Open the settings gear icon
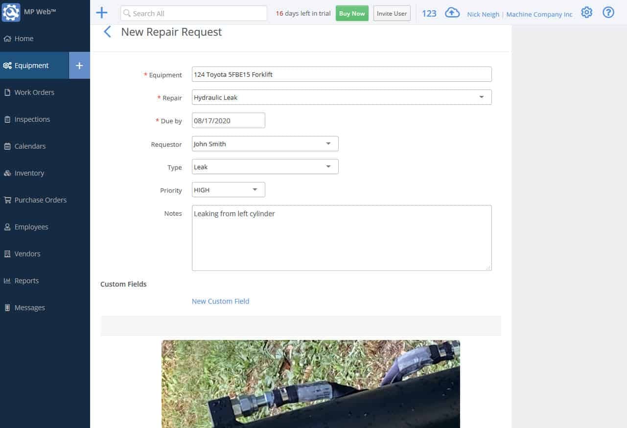This screenshot has width=627, height=428. click(x=586, y=12)
